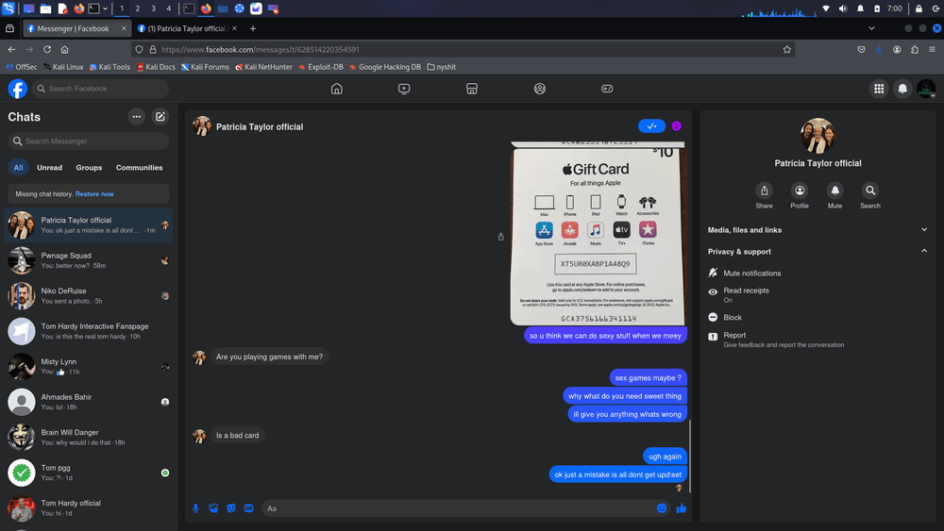Viewport: 944px width, 531px height.
Task: Forward the gift card image share icon
Action: click(501, 237)
